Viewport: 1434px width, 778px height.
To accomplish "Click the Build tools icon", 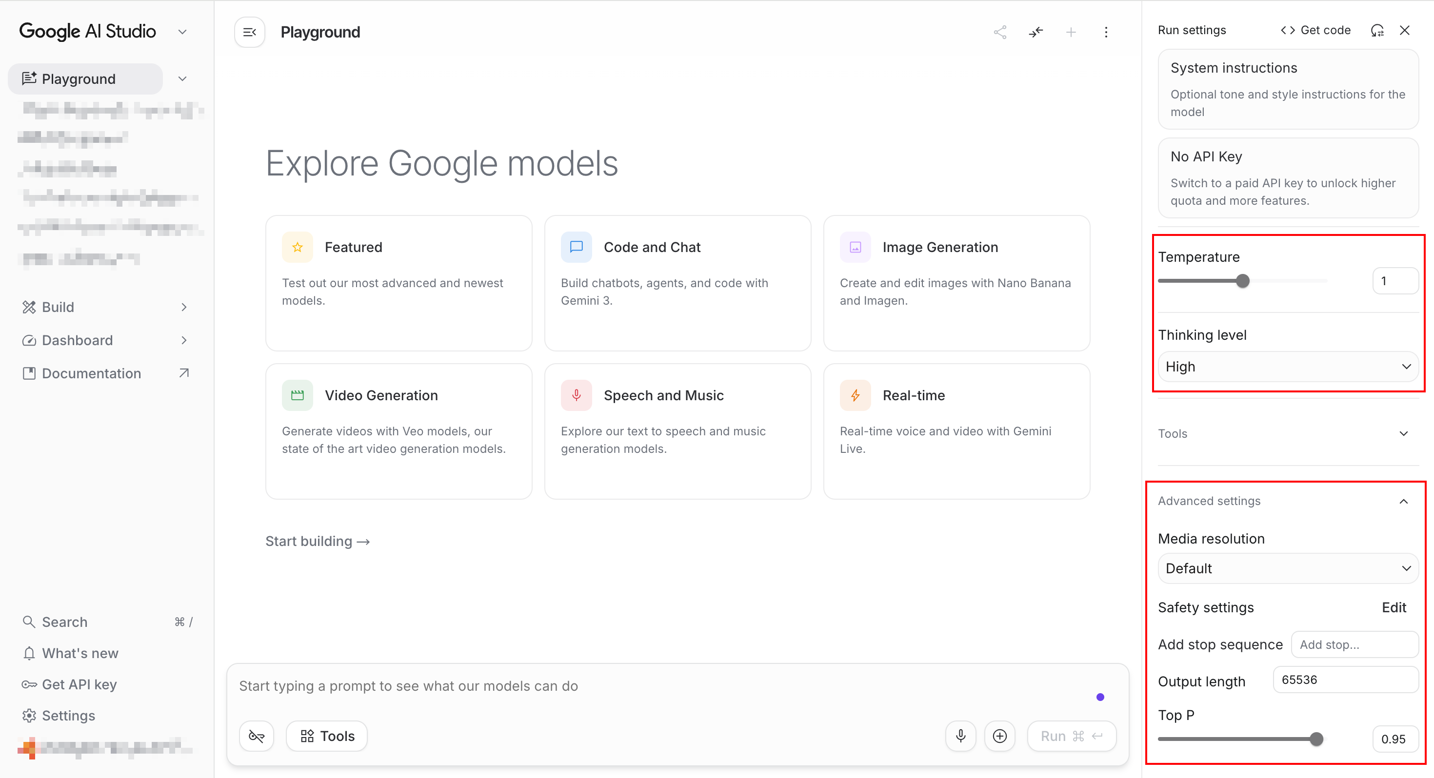I will pos(29,307).
